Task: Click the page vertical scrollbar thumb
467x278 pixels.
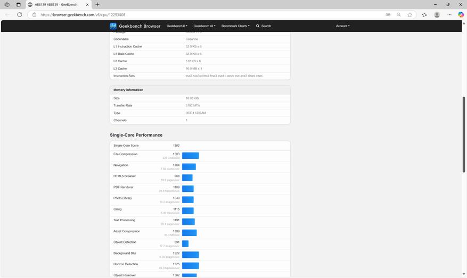Action: [x=464, y=134]
